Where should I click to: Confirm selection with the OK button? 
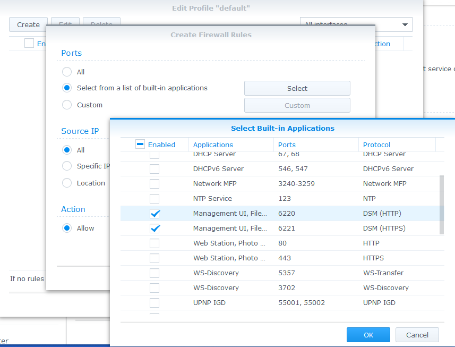point(368,335)
